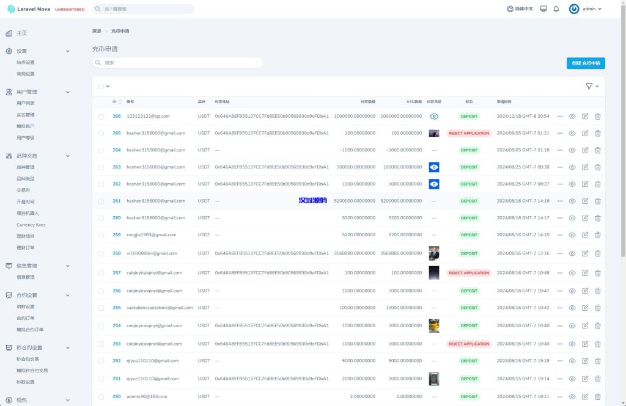Open payment proof thumbnail for row 258
This screenshot has height=406, width=626.
click(x=433, y=253)
